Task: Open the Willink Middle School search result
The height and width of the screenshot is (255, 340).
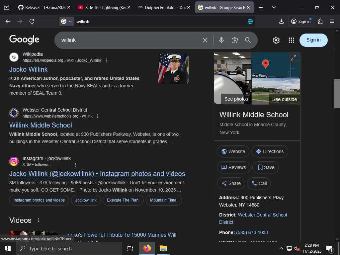Action: coord(41,125)
